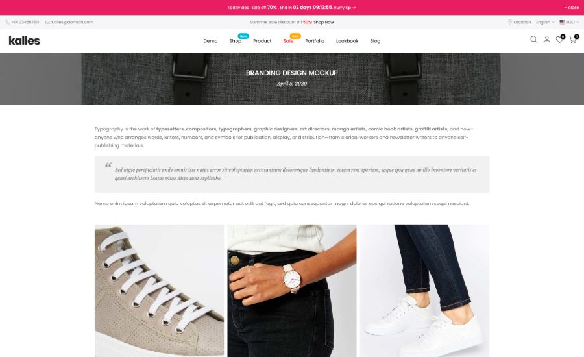584x357 pixels.
Task: Expand the USD currency dropdown
Action: (x=569, y=22)
